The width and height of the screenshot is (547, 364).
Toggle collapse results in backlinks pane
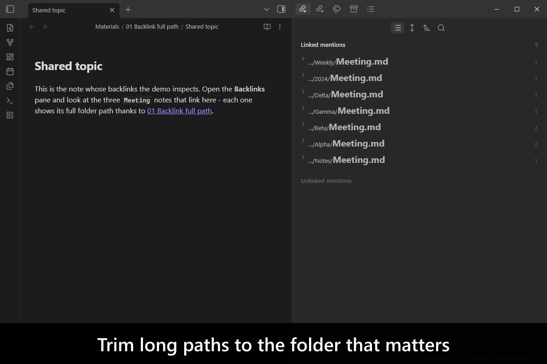coord(397,28)
